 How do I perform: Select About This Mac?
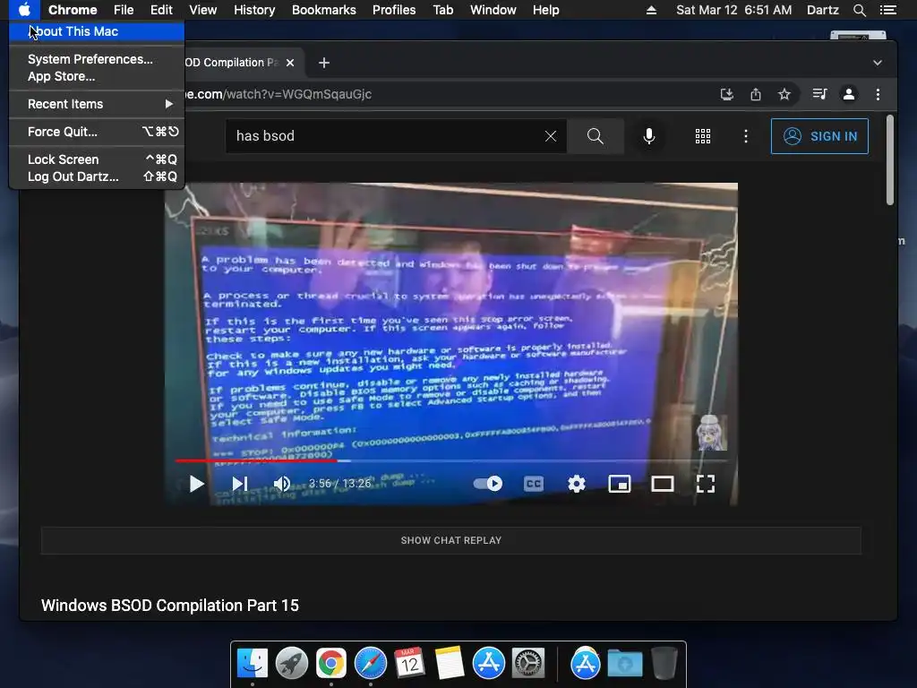coord(97,31)
